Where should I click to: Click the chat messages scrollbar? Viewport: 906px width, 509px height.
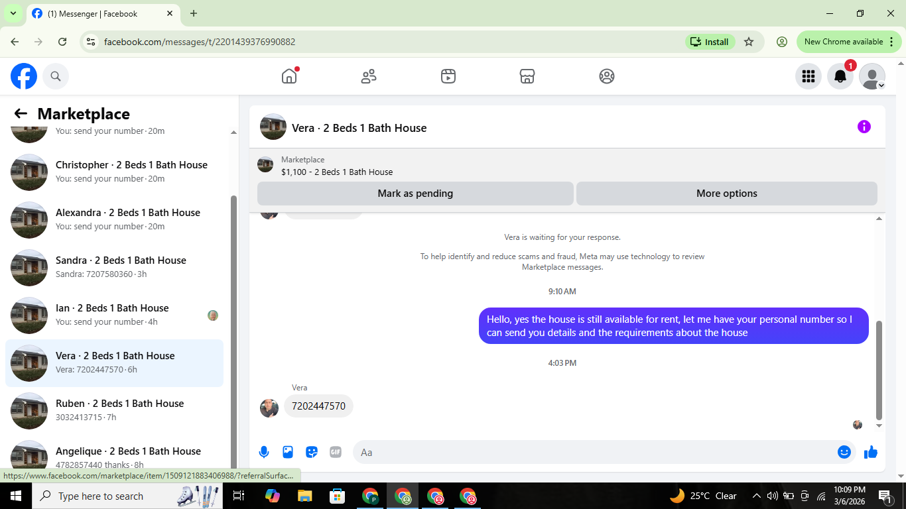coord(879,370)
